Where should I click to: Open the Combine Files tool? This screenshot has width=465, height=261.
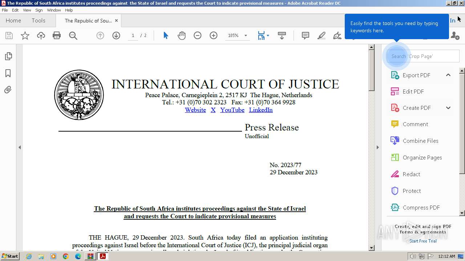(414, 141)
